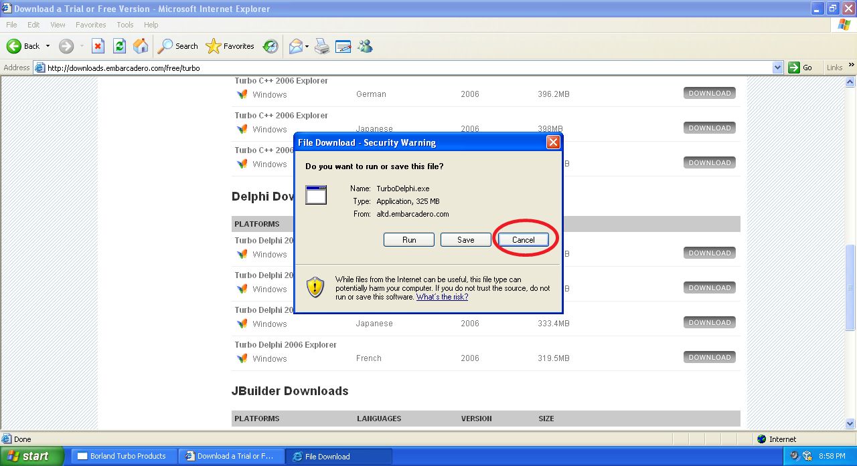Open the Help menu
The height and width of the screenshot is (466, 857).
pyautogui.click(x=151, y=25)
